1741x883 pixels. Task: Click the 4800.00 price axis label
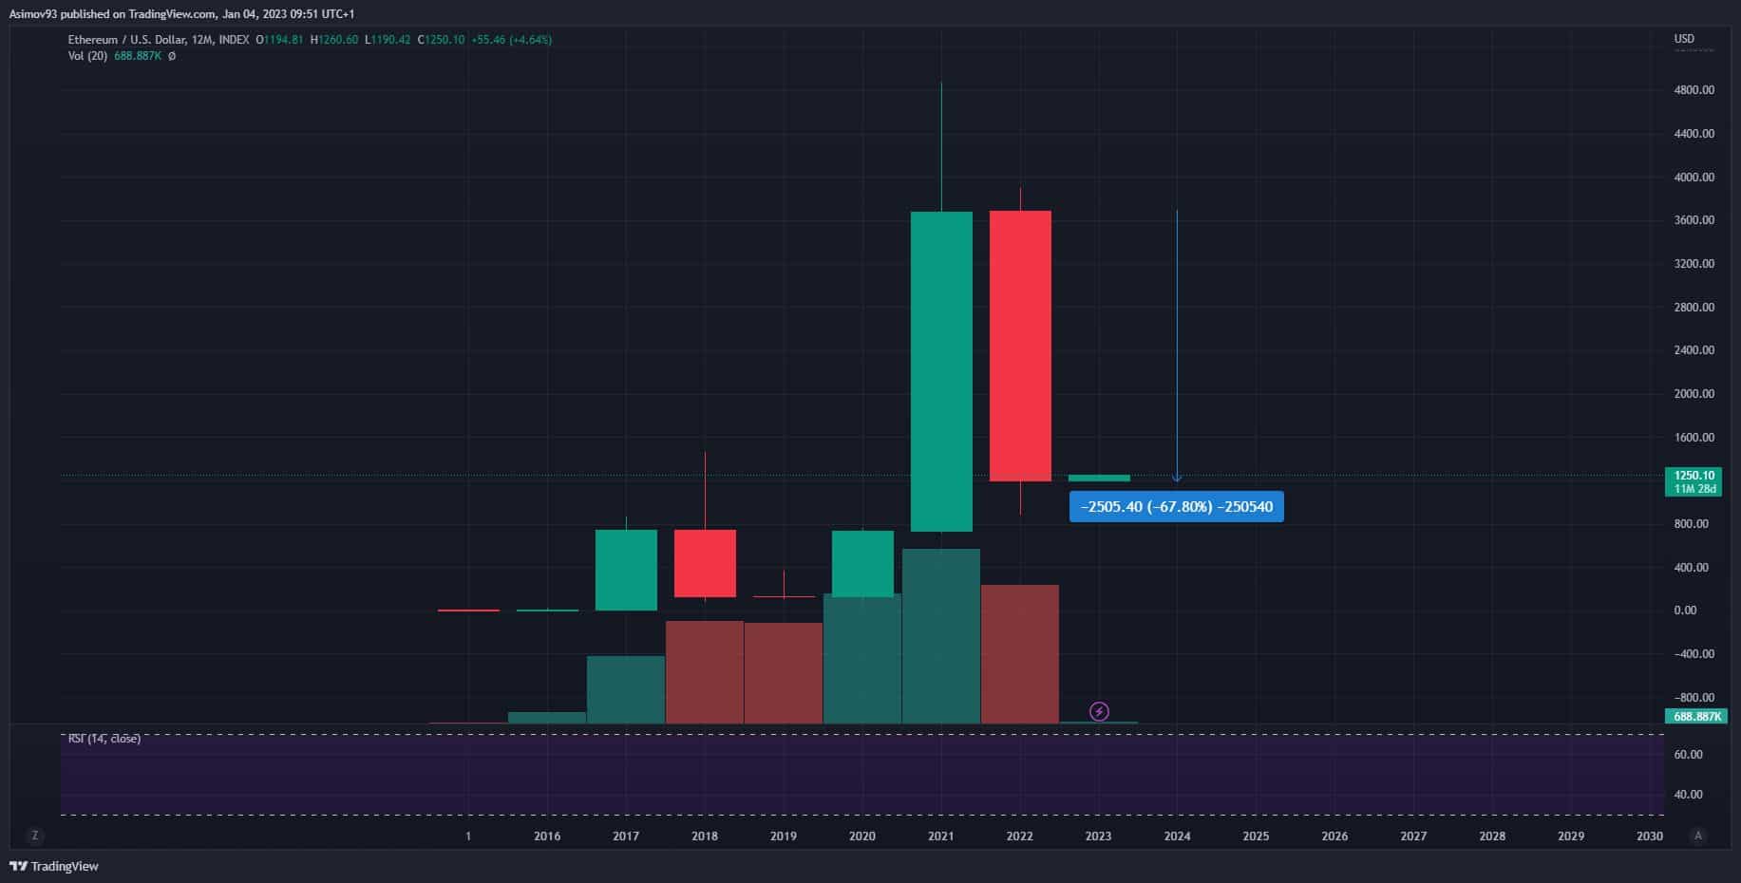pyautogui.click(x=1694, y=90)
